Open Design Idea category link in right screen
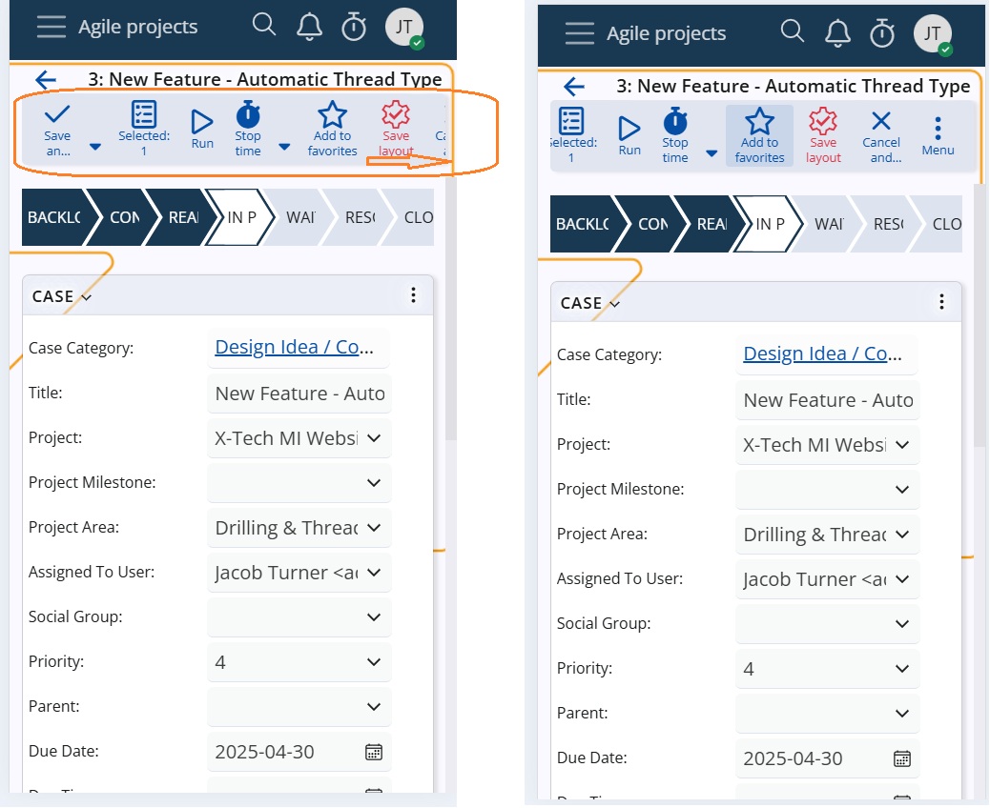The width and height of the screenshot is (990, 808). (x=823, y=353)
